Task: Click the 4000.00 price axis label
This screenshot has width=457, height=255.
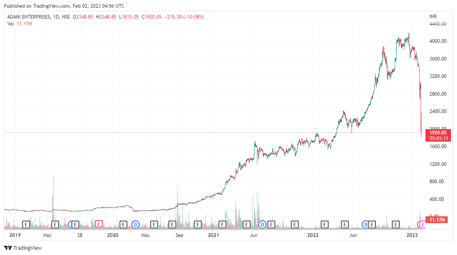Action: [x=438, y=41]
